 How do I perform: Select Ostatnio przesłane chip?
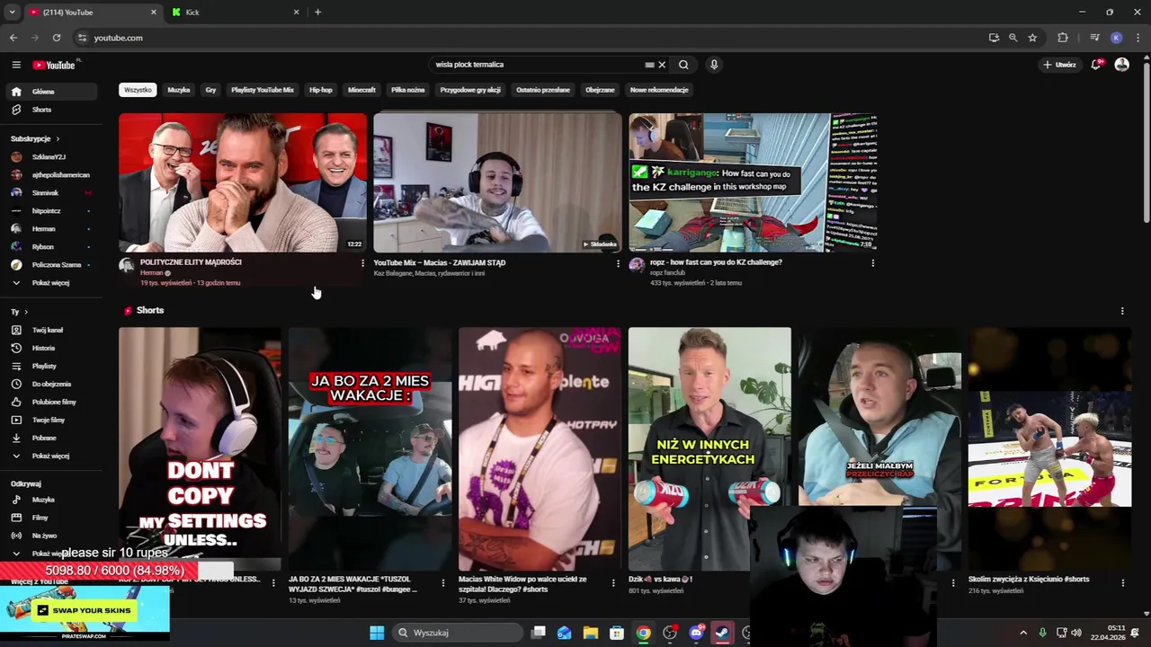543,90
